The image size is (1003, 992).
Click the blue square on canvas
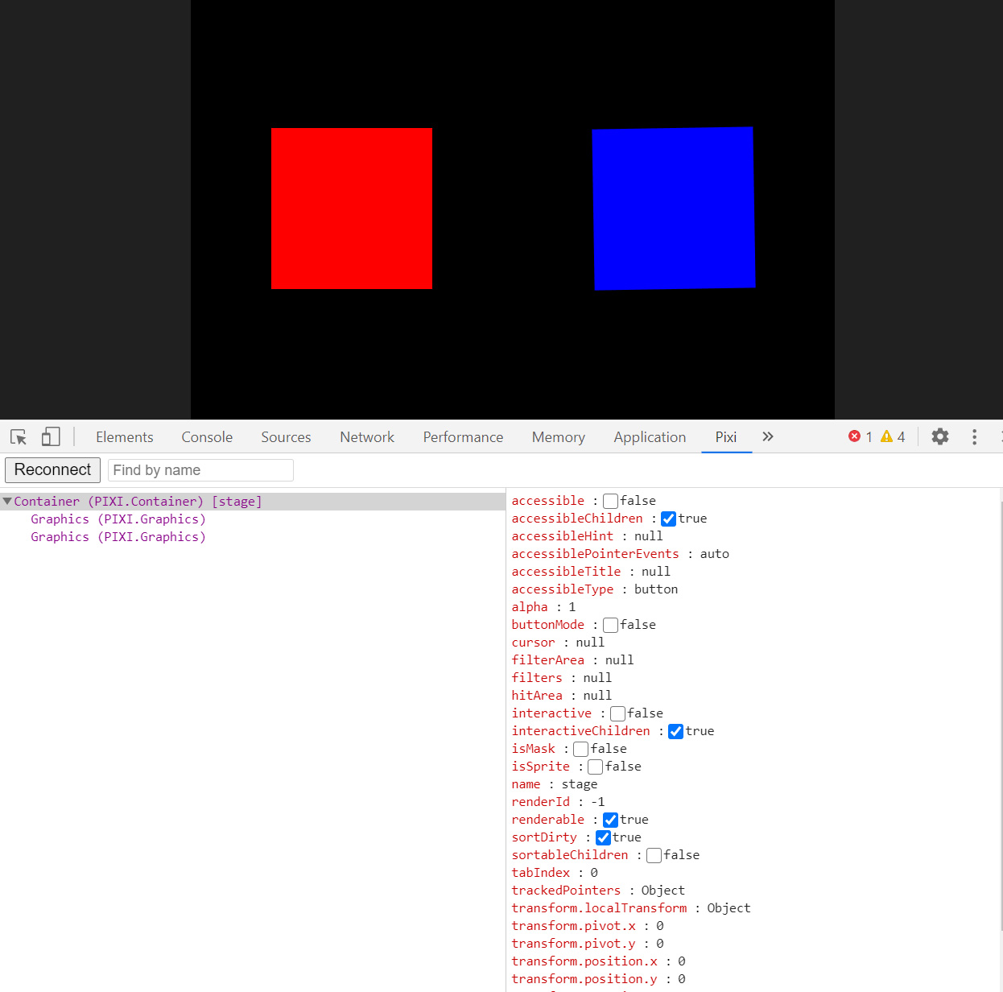tap(674, 209)
